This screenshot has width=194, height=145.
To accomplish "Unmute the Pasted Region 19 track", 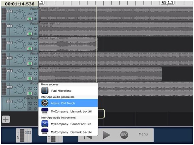I will point(30,79).
